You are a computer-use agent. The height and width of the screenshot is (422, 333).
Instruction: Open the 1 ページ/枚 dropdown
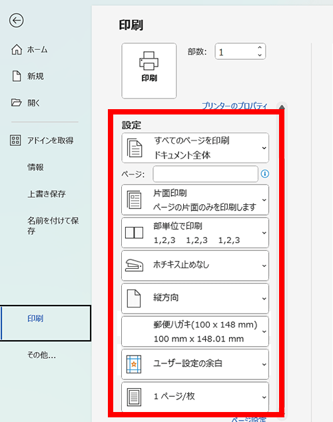tap(195, 397)
